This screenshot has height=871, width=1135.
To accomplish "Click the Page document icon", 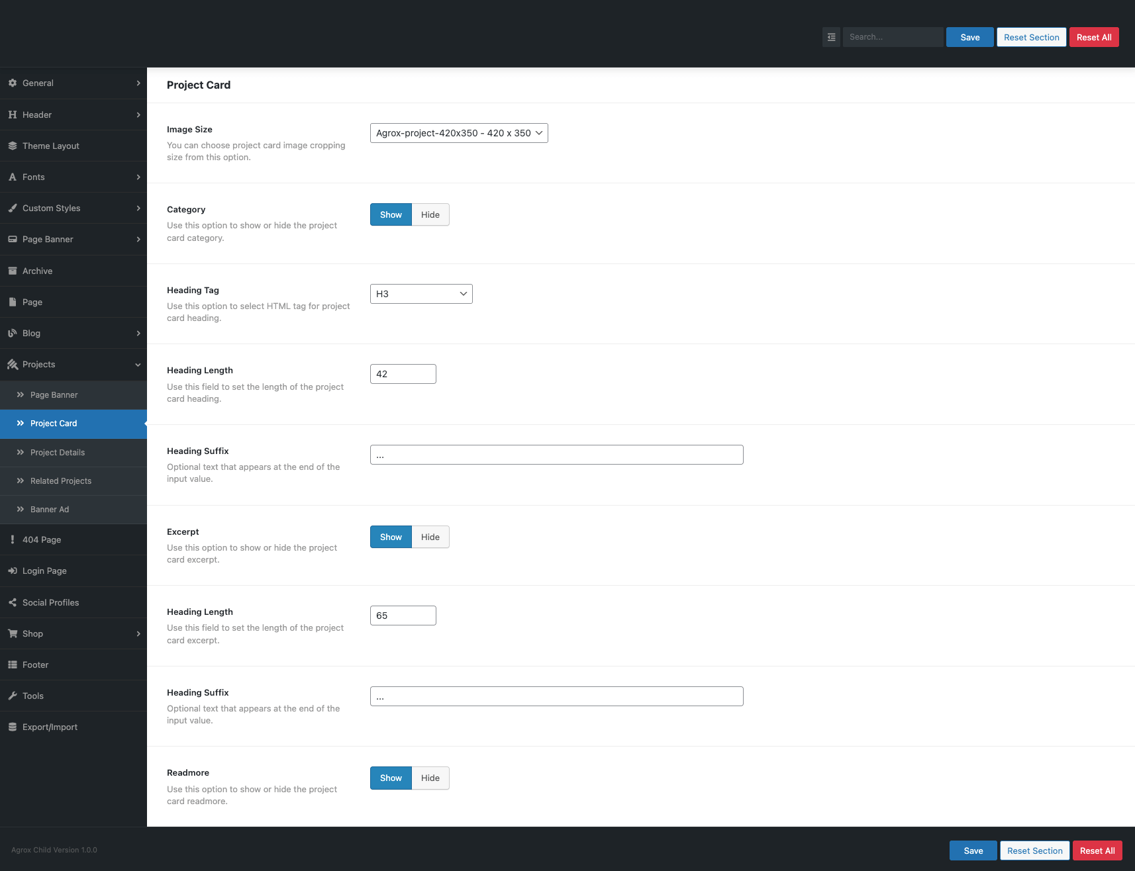I will pos(13,302).
